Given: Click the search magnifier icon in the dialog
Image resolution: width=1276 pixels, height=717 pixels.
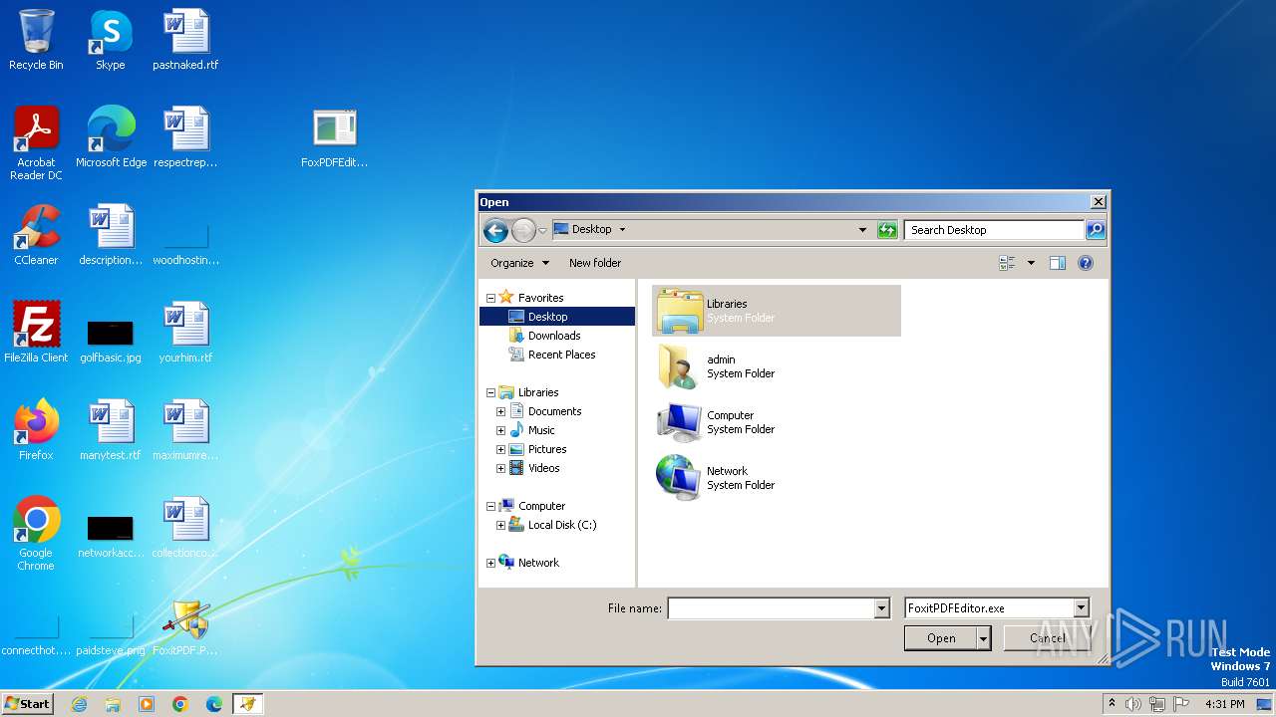Looking at the screenshot, I should coord(1095,230).
